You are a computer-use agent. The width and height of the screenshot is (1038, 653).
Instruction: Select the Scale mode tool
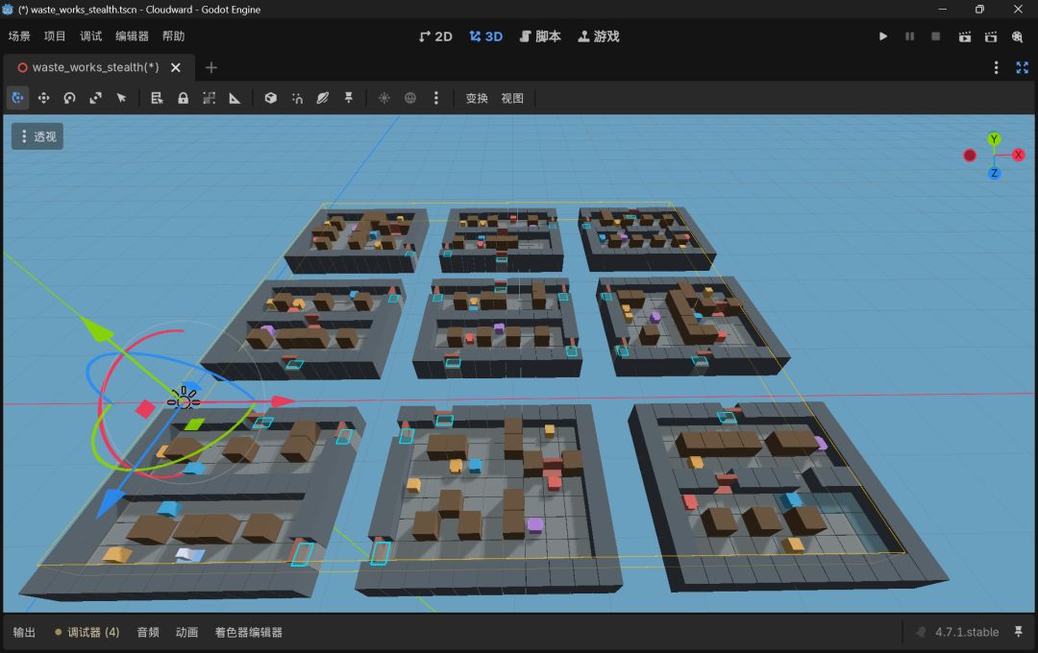point(95,98)
